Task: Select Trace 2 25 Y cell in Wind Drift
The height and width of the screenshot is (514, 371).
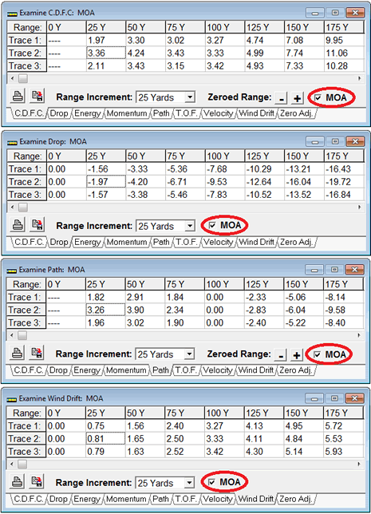Action: [x=105, y=439]
